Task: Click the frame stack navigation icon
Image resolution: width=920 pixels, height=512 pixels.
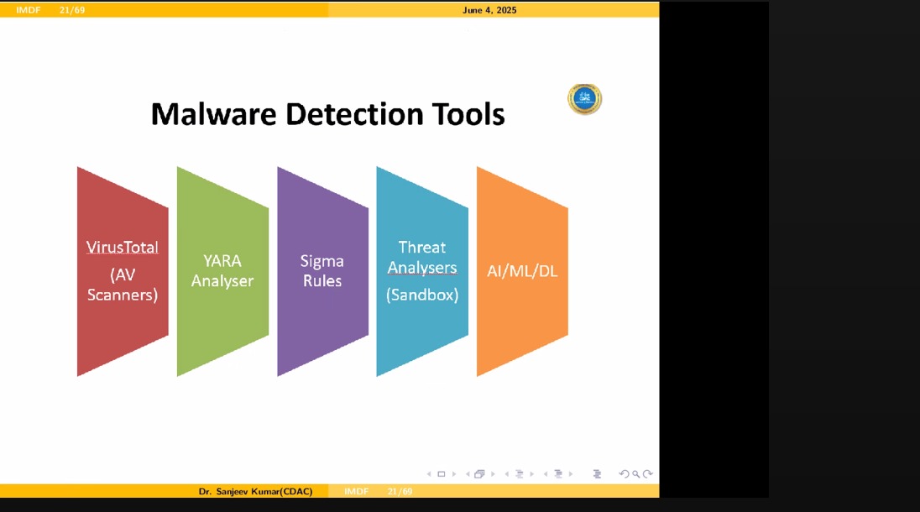Action: coord(479,474)
